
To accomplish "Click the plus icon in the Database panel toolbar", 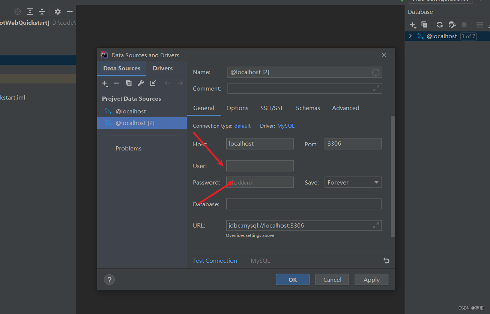I will click(x=413, y=25).
